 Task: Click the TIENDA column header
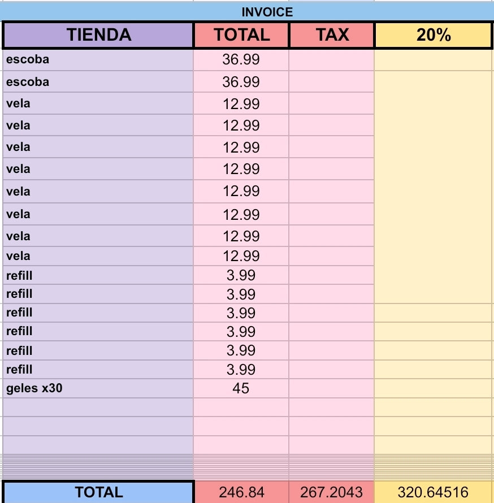98,34
